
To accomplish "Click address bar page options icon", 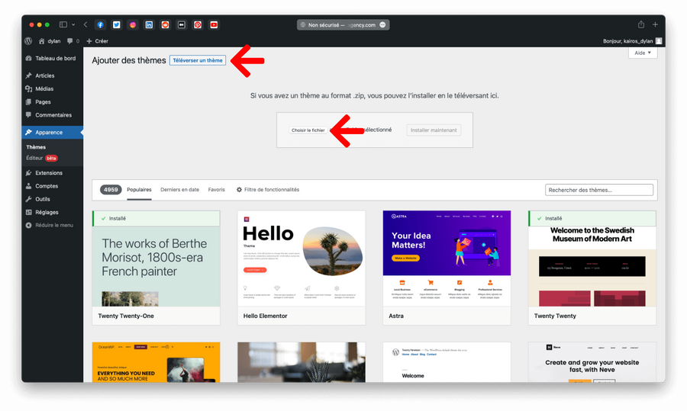I will pyautogui.click(x=383, y=25).
